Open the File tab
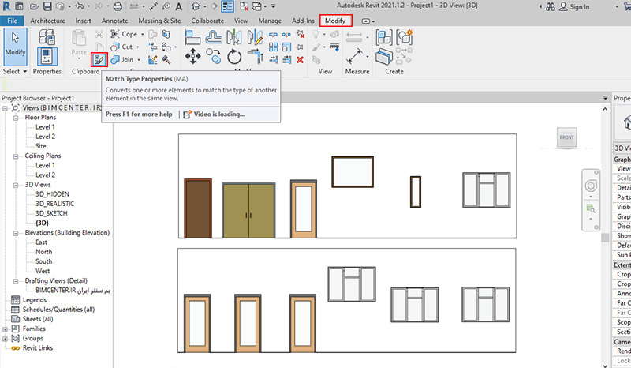631x368 pixels. (12, 21)
